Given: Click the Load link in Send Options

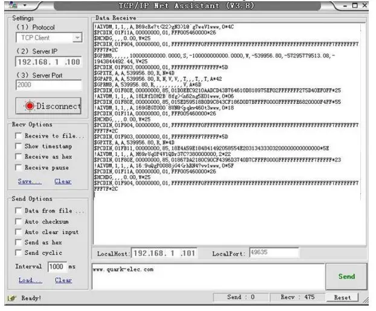Looking at the screenshot, I should pyautogui.click(x=30, y=280).
